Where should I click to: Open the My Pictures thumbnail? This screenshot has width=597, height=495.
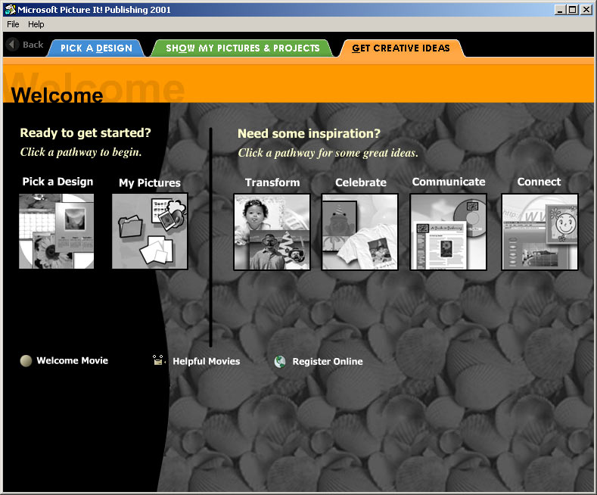click(x=150, y=232)
